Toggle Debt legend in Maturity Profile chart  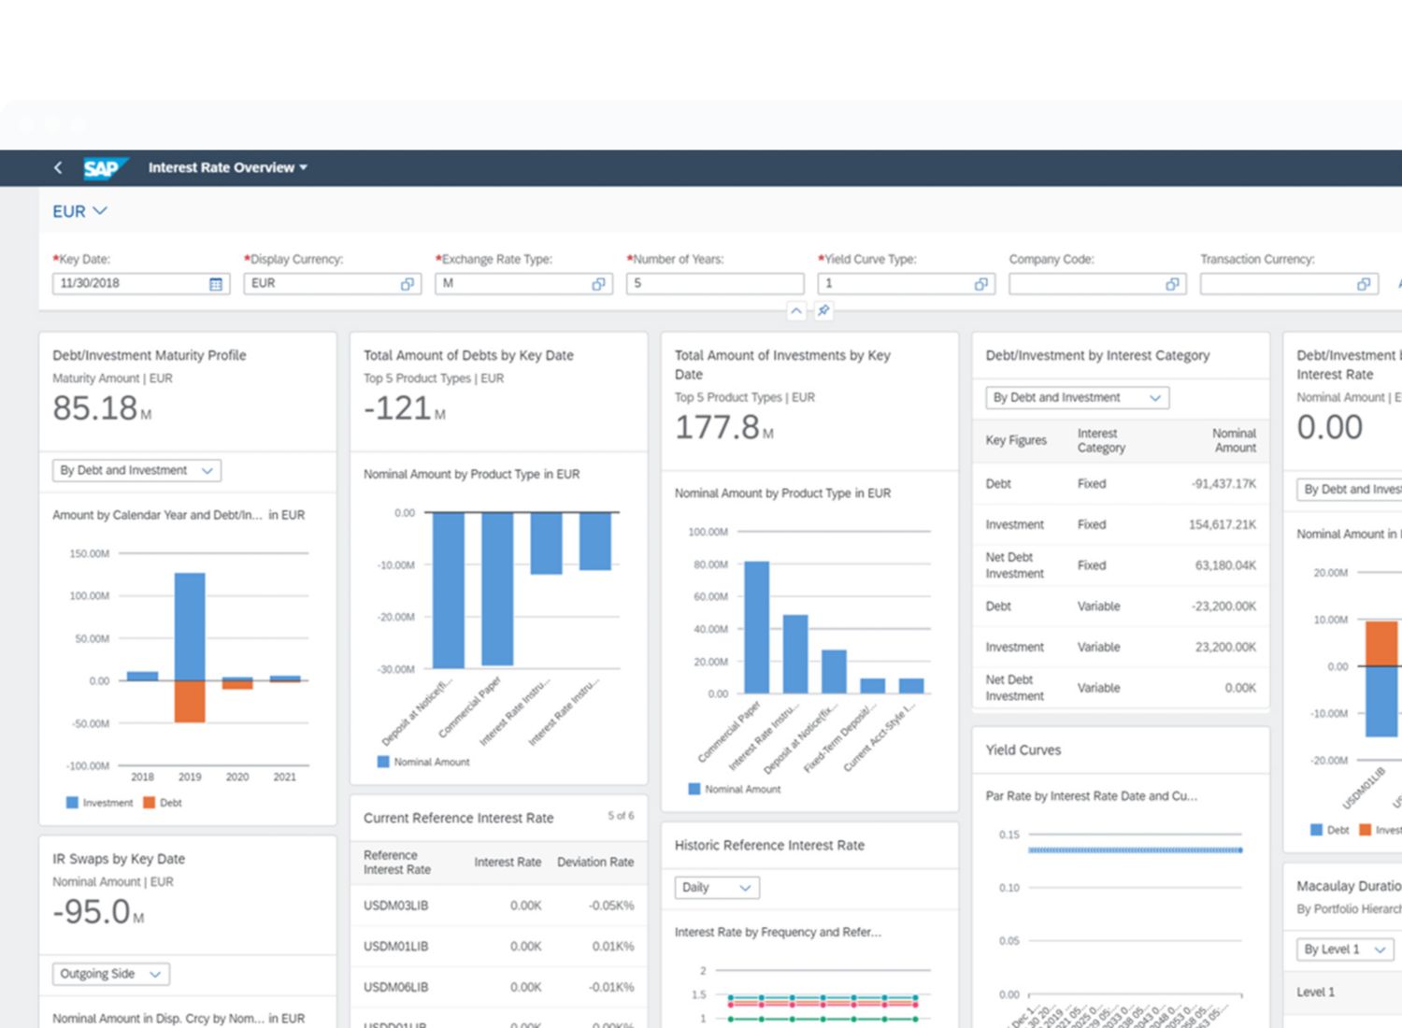(163, 803)
